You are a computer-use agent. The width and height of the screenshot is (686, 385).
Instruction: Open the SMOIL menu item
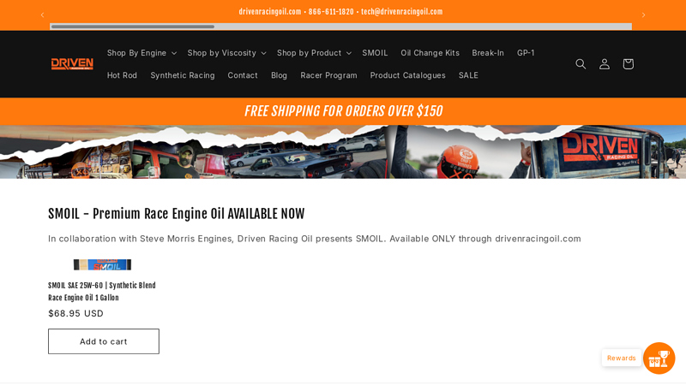(375, 53)
